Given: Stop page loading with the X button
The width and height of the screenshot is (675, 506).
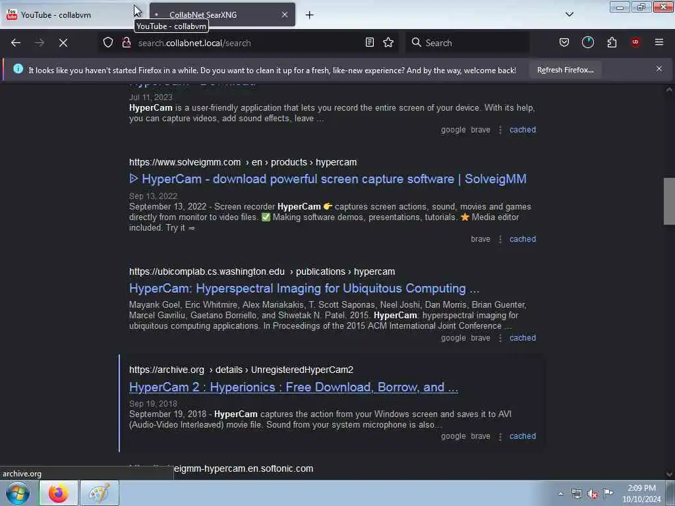Looking at the screenshot, I should pyautogui.click(x=63, y=43).
